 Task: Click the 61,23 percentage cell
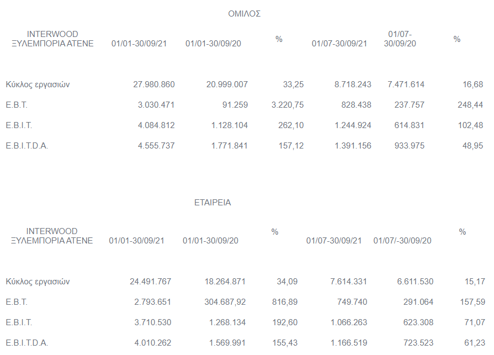475,343
